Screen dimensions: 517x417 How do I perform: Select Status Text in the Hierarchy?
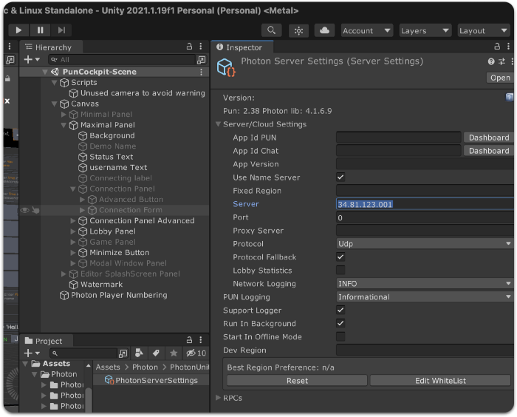coord(112,157)
